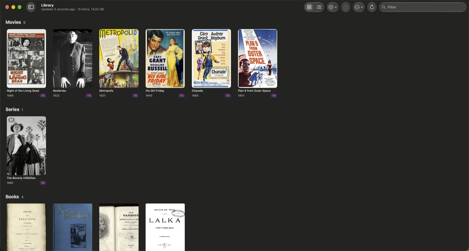Viewport: 469px width, 251px height.
Task: Toggle the sidebar panel
Action: (x=31, y=7)
